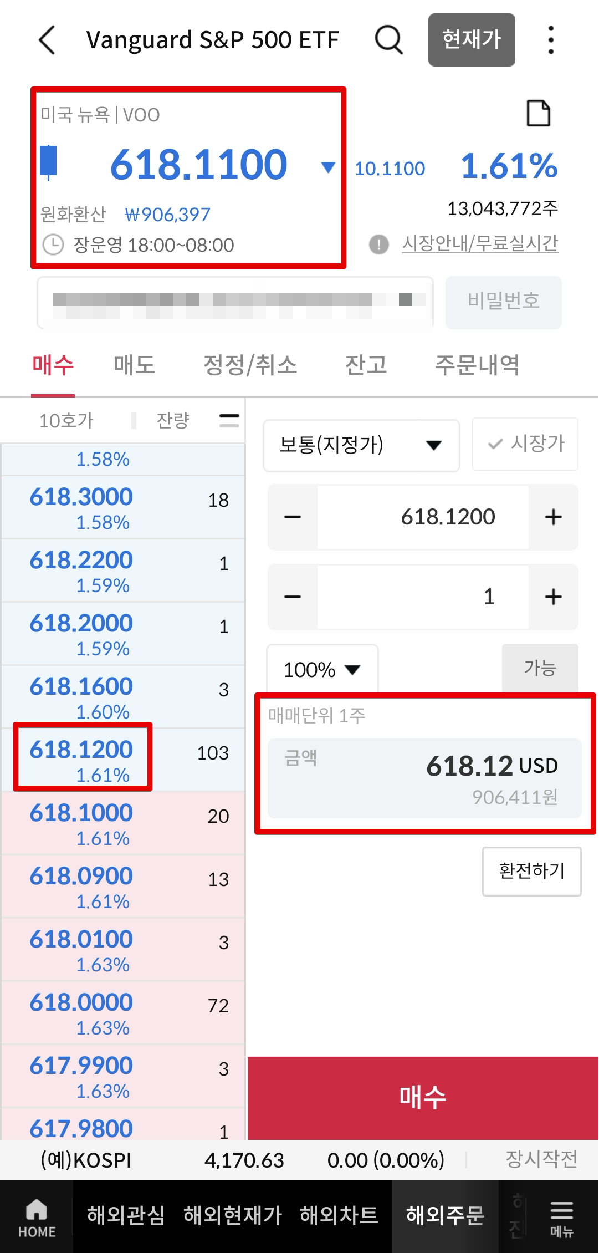This screenshot has height=1253, width=599.
Task: Switch to the 매수 tab
Action: [x=53, y=365]
